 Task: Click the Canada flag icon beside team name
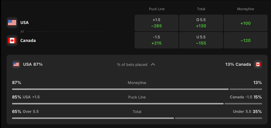[x=12, y=41]
